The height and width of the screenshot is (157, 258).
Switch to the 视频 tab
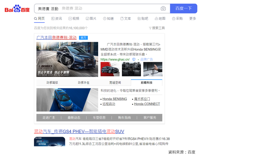coord(74,19)
